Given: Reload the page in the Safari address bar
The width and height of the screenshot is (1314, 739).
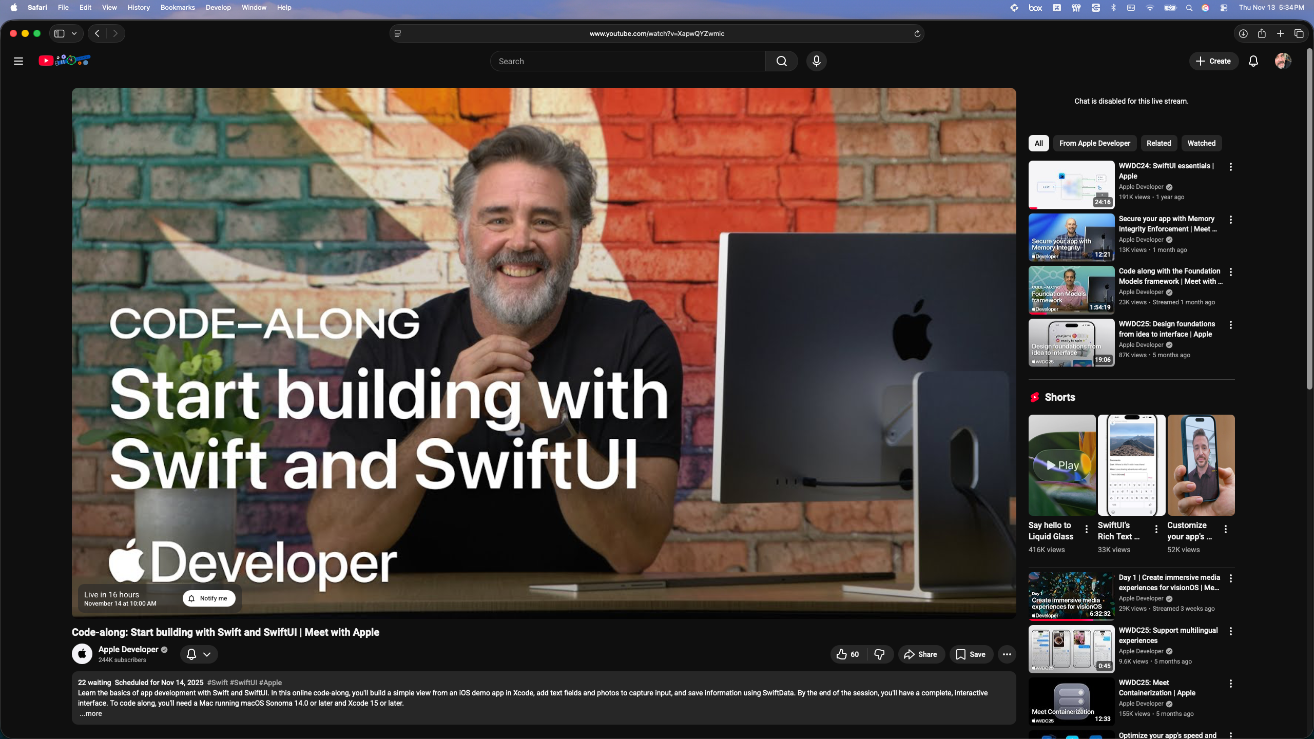Looking at the screenshot, I should [917, 34].
